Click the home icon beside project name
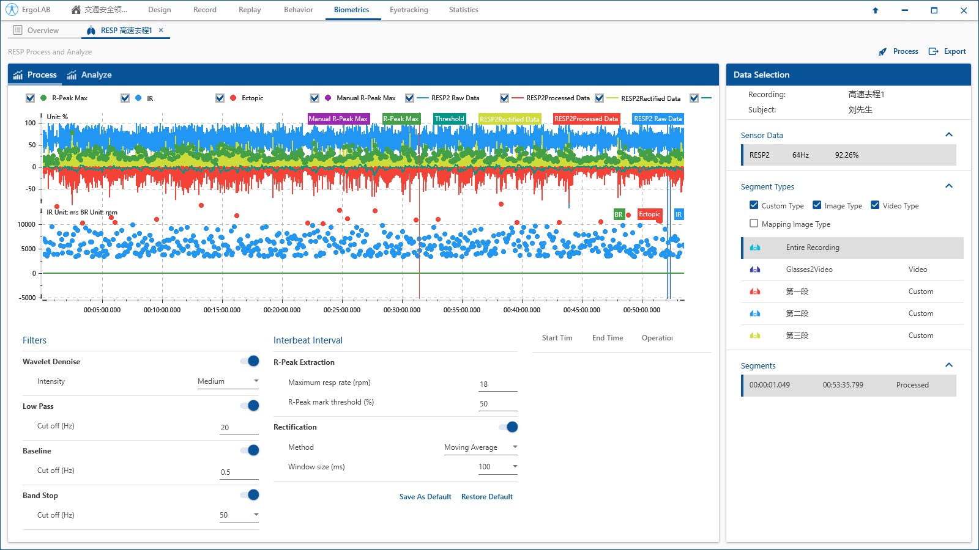 pos(76,10)
